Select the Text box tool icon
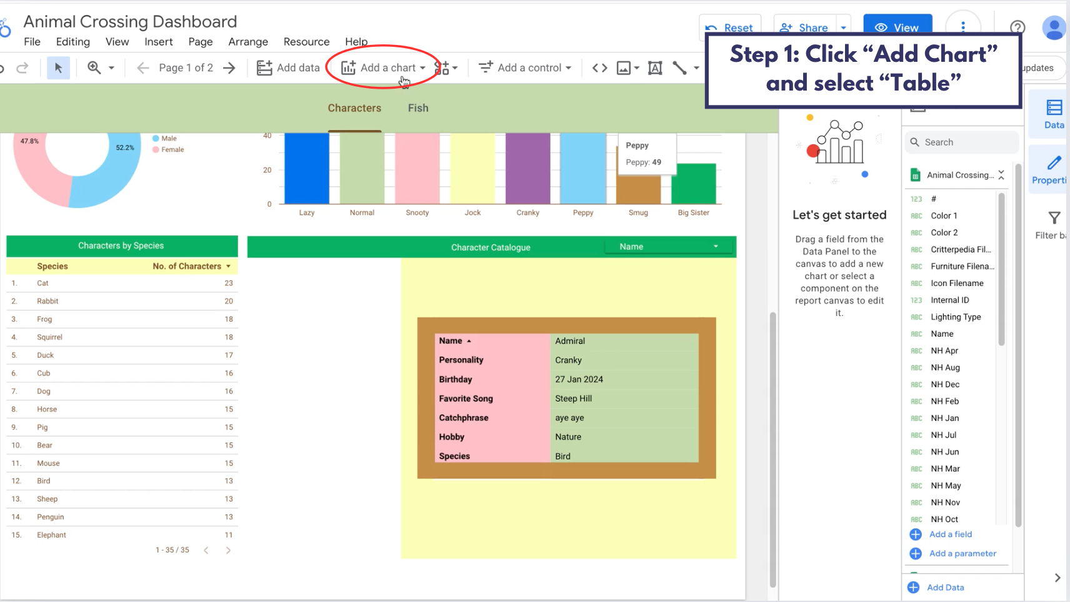Screen dimensions: 1070x602 [x=655, y=67]
